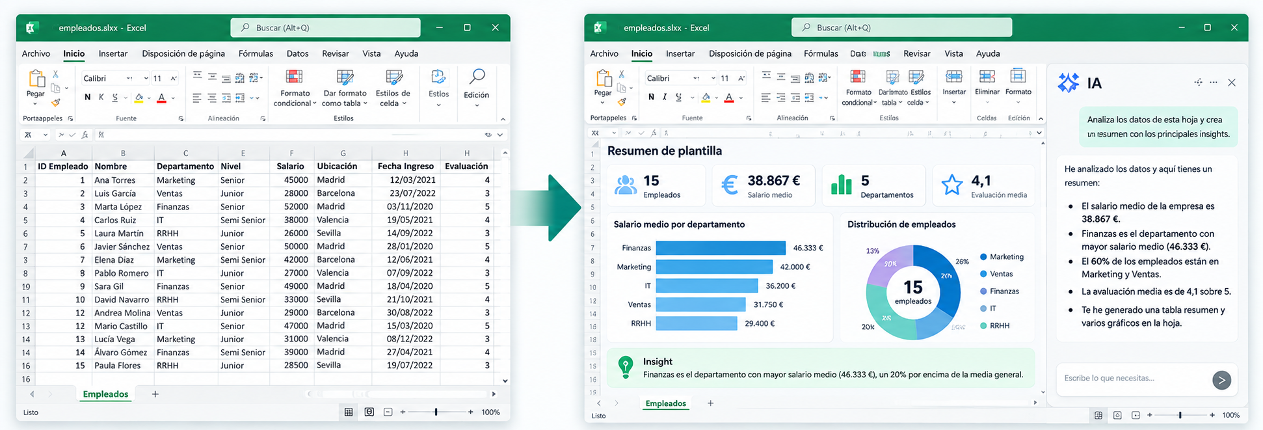Click Estilos de celda icon in left window

[393, 77]
